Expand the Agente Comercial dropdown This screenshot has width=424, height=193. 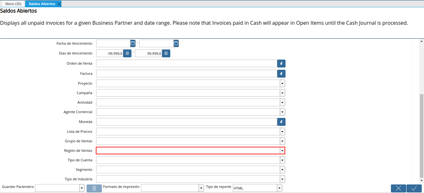(x=282, y=112)
